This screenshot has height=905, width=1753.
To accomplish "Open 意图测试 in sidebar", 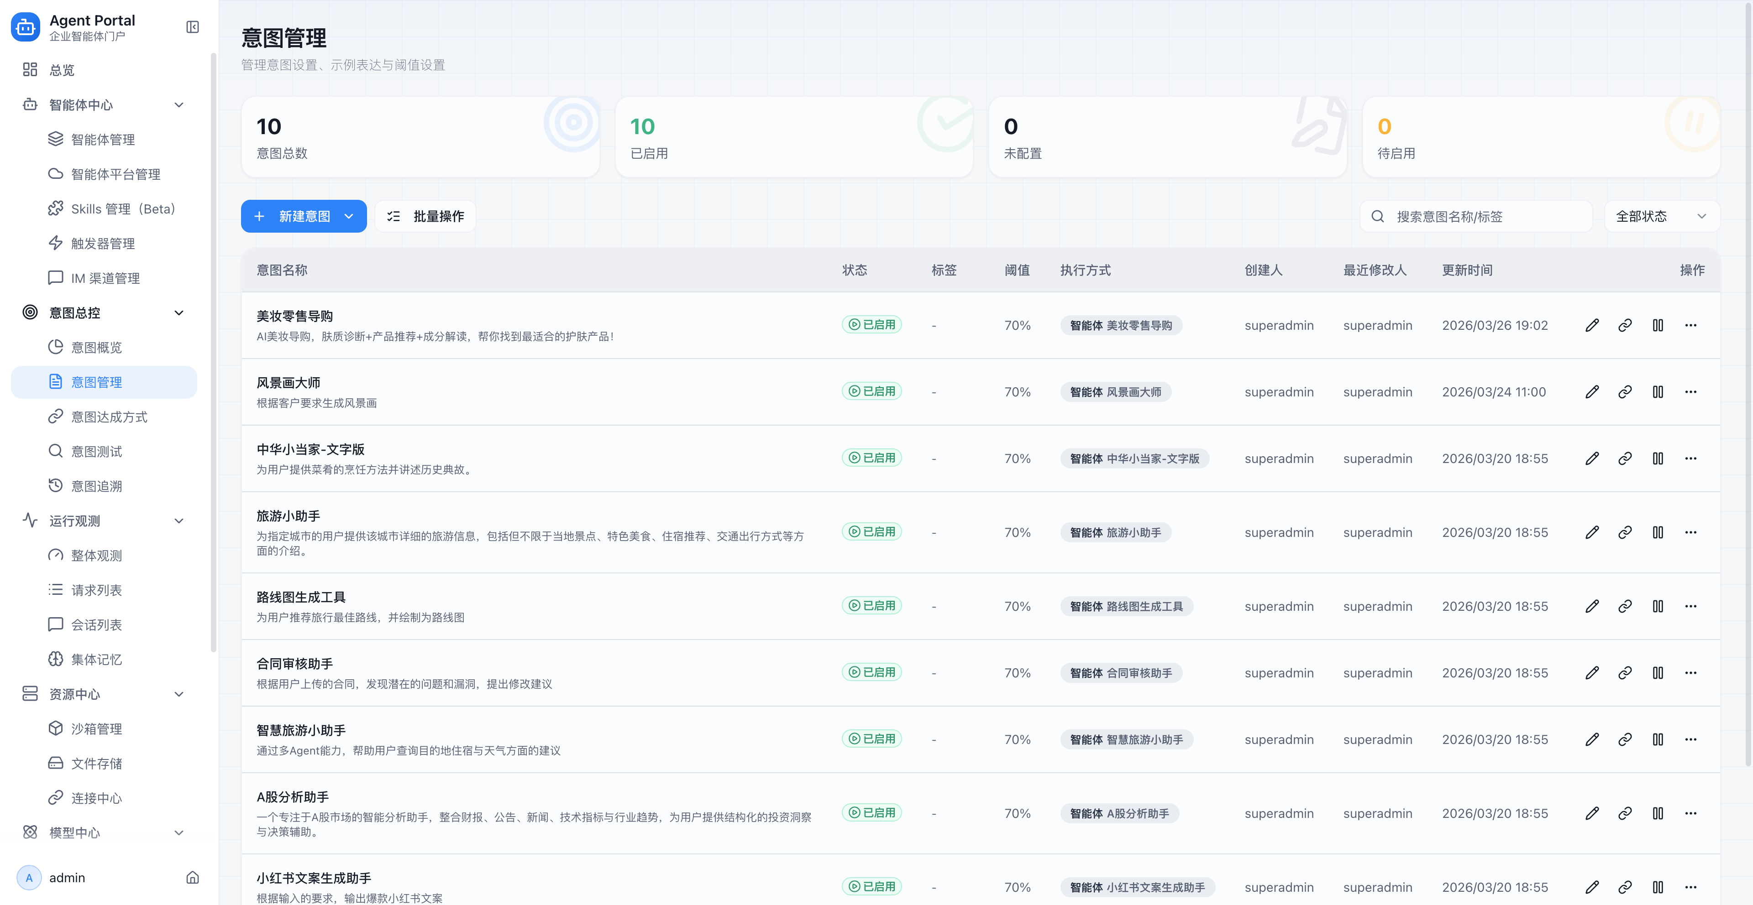I will point(97,452).
